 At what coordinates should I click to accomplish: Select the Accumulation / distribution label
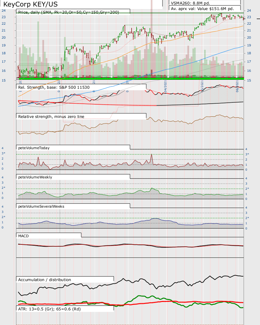pyautogui.click(x=45, y=279)
